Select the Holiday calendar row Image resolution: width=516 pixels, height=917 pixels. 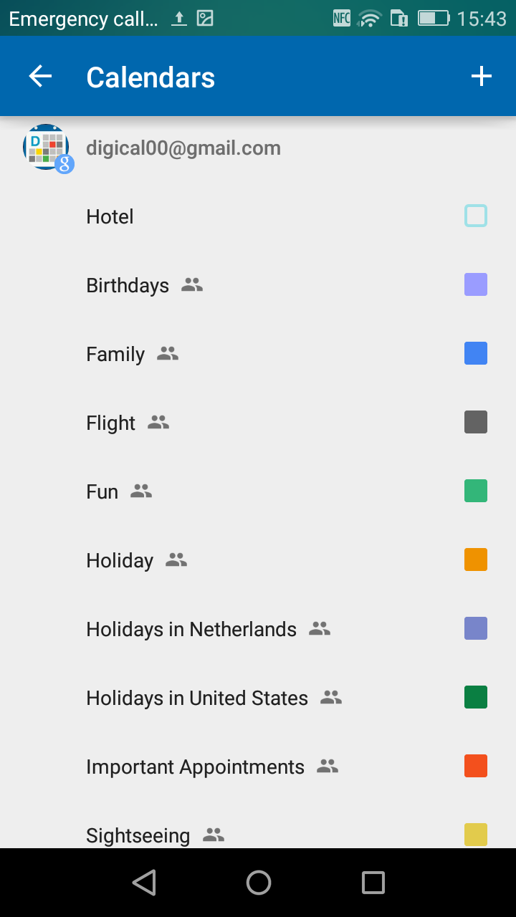(120, 560)
